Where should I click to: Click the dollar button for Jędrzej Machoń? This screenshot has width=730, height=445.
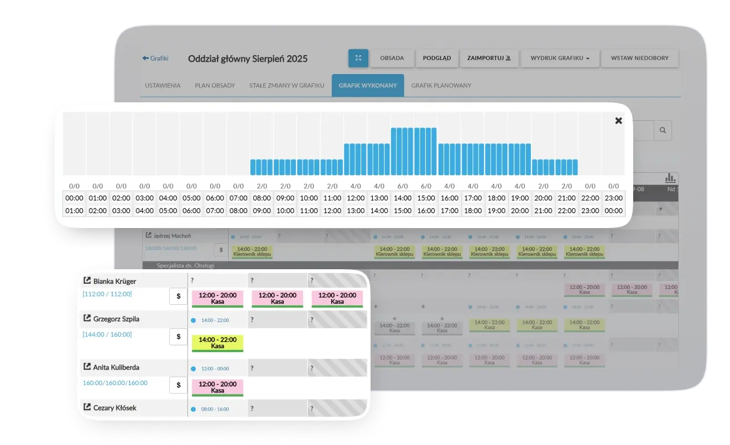tap(221, 250)
